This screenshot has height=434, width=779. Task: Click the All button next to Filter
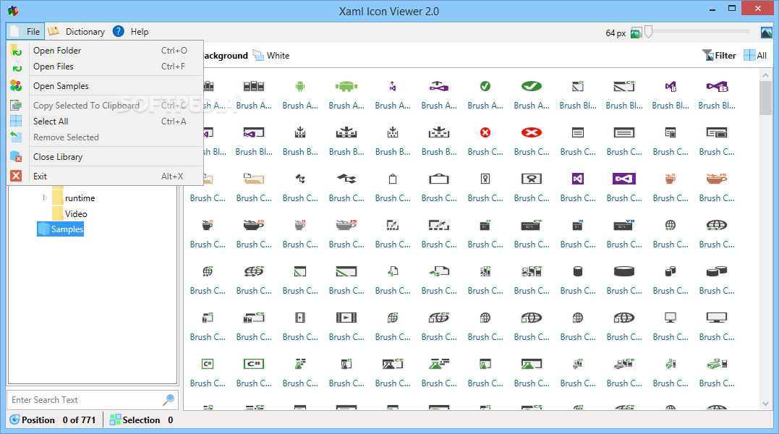pos(755,56)
